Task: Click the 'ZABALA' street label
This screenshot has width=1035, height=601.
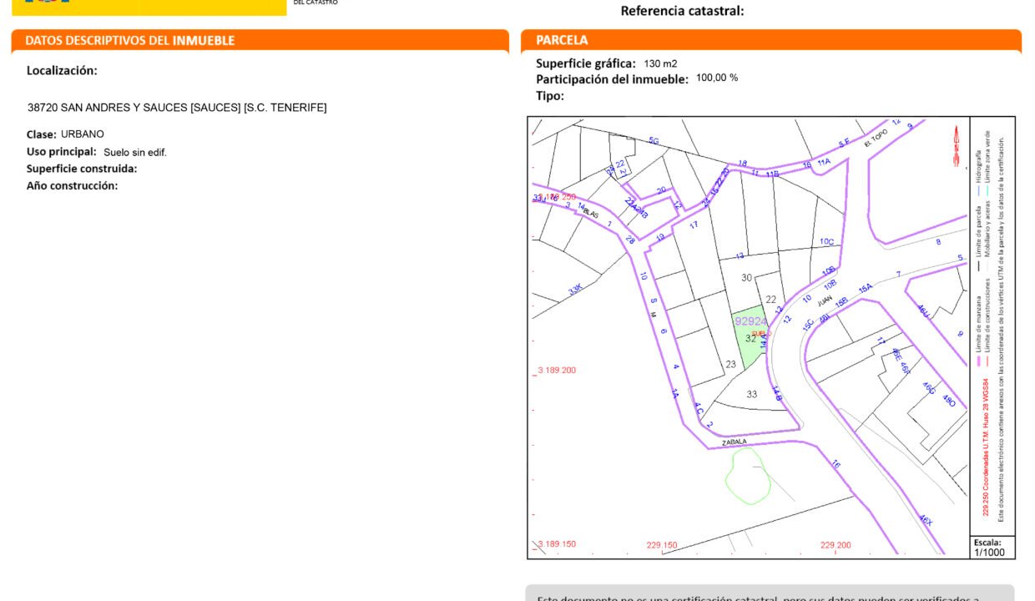Action: click(733, 442)
